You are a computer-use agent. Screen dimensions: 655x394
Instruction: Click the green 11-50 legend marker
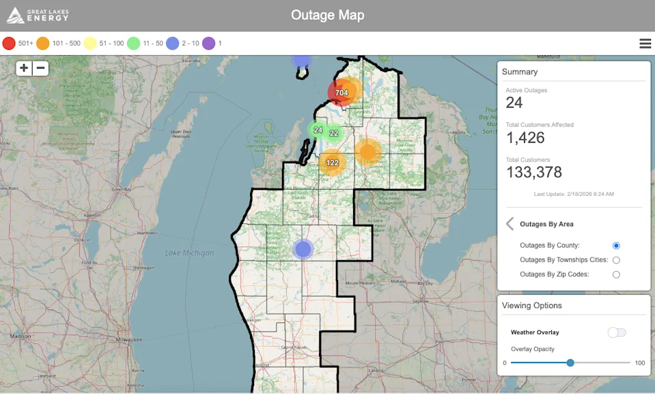point(135,42)
